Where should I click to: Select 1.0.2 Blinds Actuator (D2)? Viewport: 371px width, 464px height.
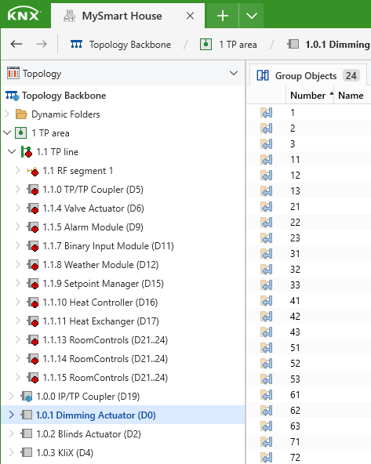pos(89,434)
